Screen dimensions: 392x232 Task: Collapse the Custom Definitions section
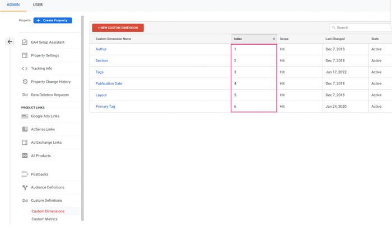click(46, 200)
